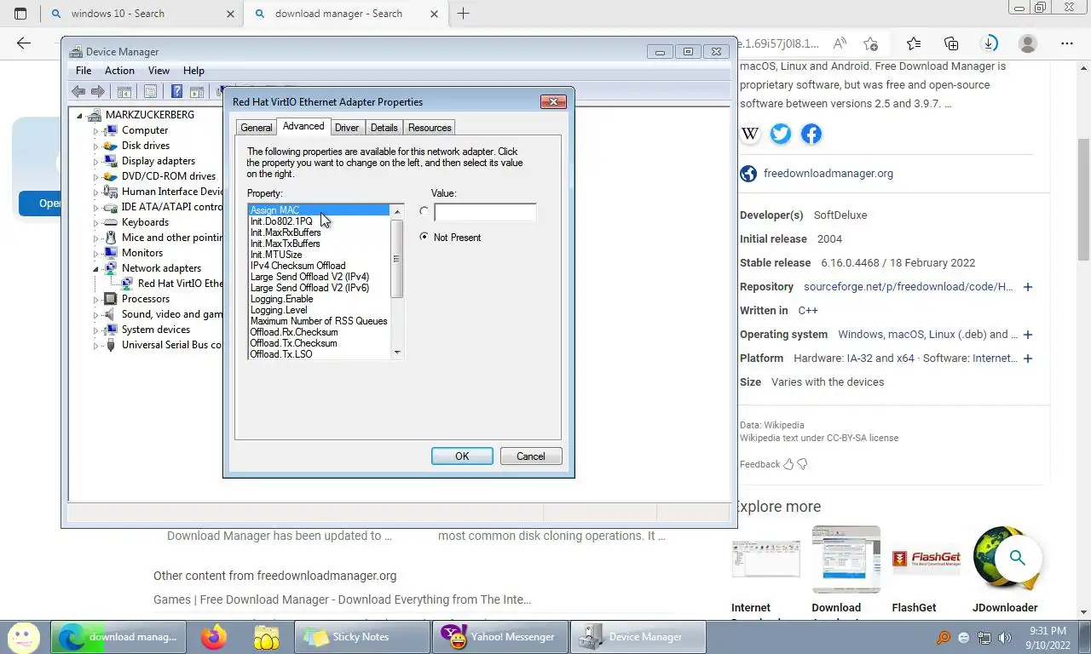
Task: Collapse the MARKZUCKERBERG root node
Action: (80, 115)
